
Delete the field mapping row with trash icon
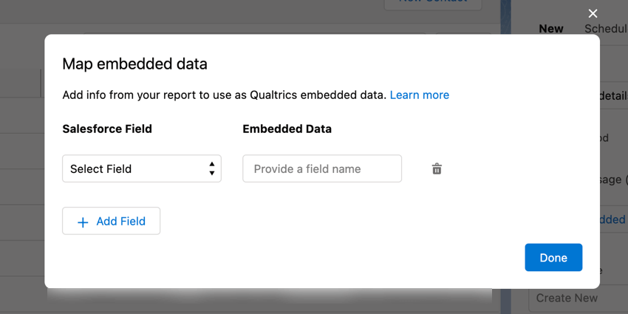[x=437, y=169]
